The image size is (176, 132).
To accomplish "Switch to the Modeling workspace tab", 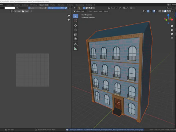I will (x=17, y=5).
